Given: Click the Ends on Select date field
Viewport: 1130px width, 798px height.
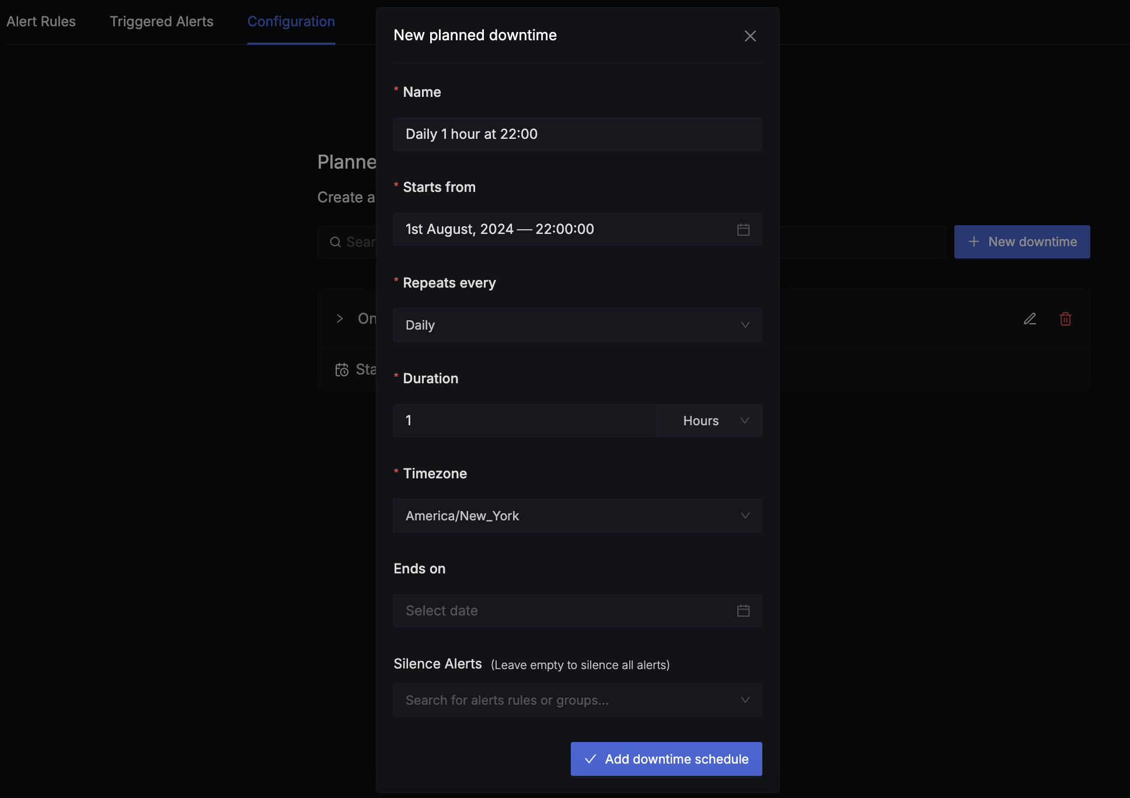Looking at the screenshot, I should point(578,611).
